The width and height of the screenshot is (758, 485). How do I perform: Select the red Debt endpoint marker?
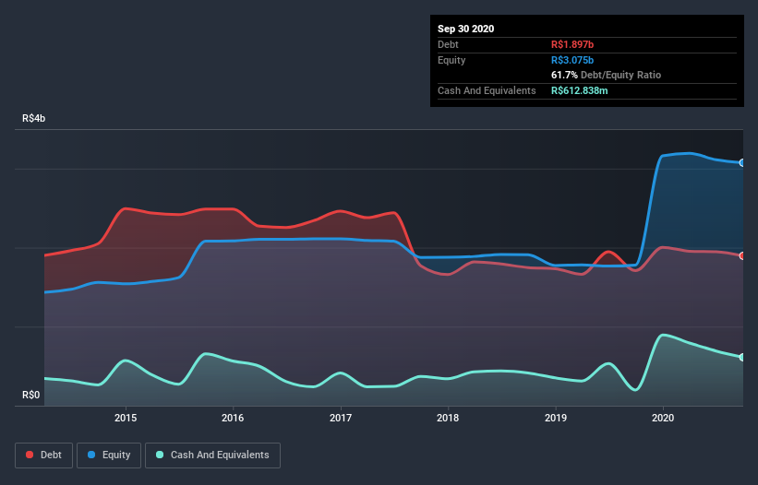click(742, 255)
